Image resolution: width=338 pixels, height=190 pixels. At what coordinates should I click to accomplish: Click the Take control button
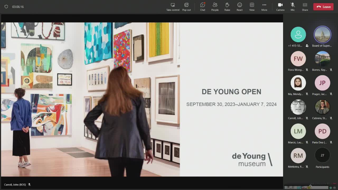[173, 7]
